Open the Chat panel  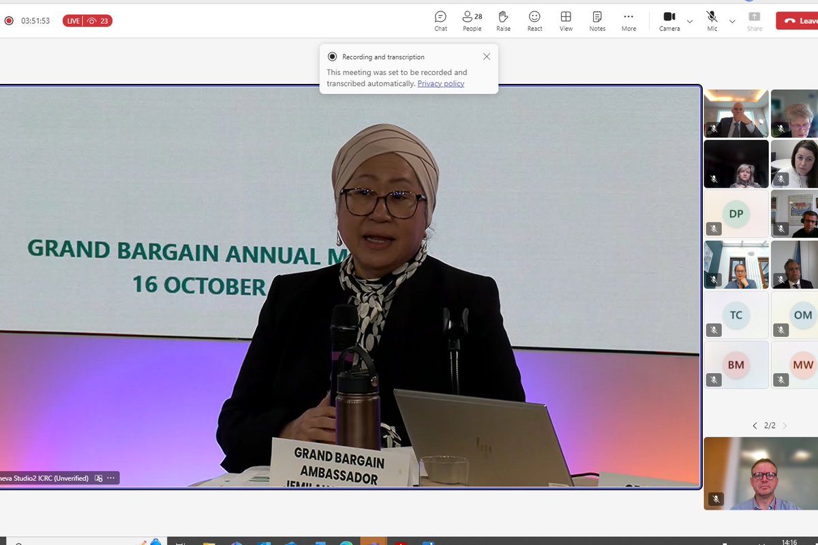click(x=441, y=20)
